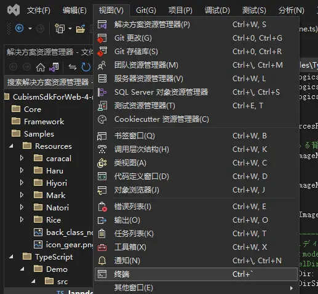
Task: Open the 项目(P) menu
Action: (x=180, y=10)
